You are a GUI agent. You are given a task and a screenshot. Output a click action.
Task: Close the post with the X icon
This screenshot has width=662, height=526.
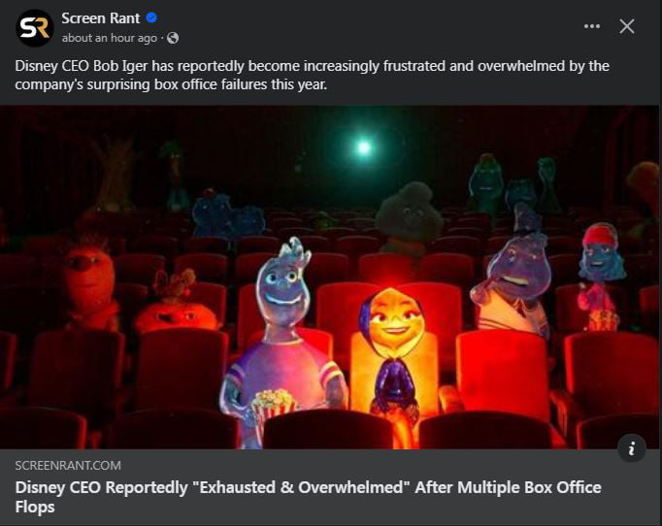(x=627, y=26)
